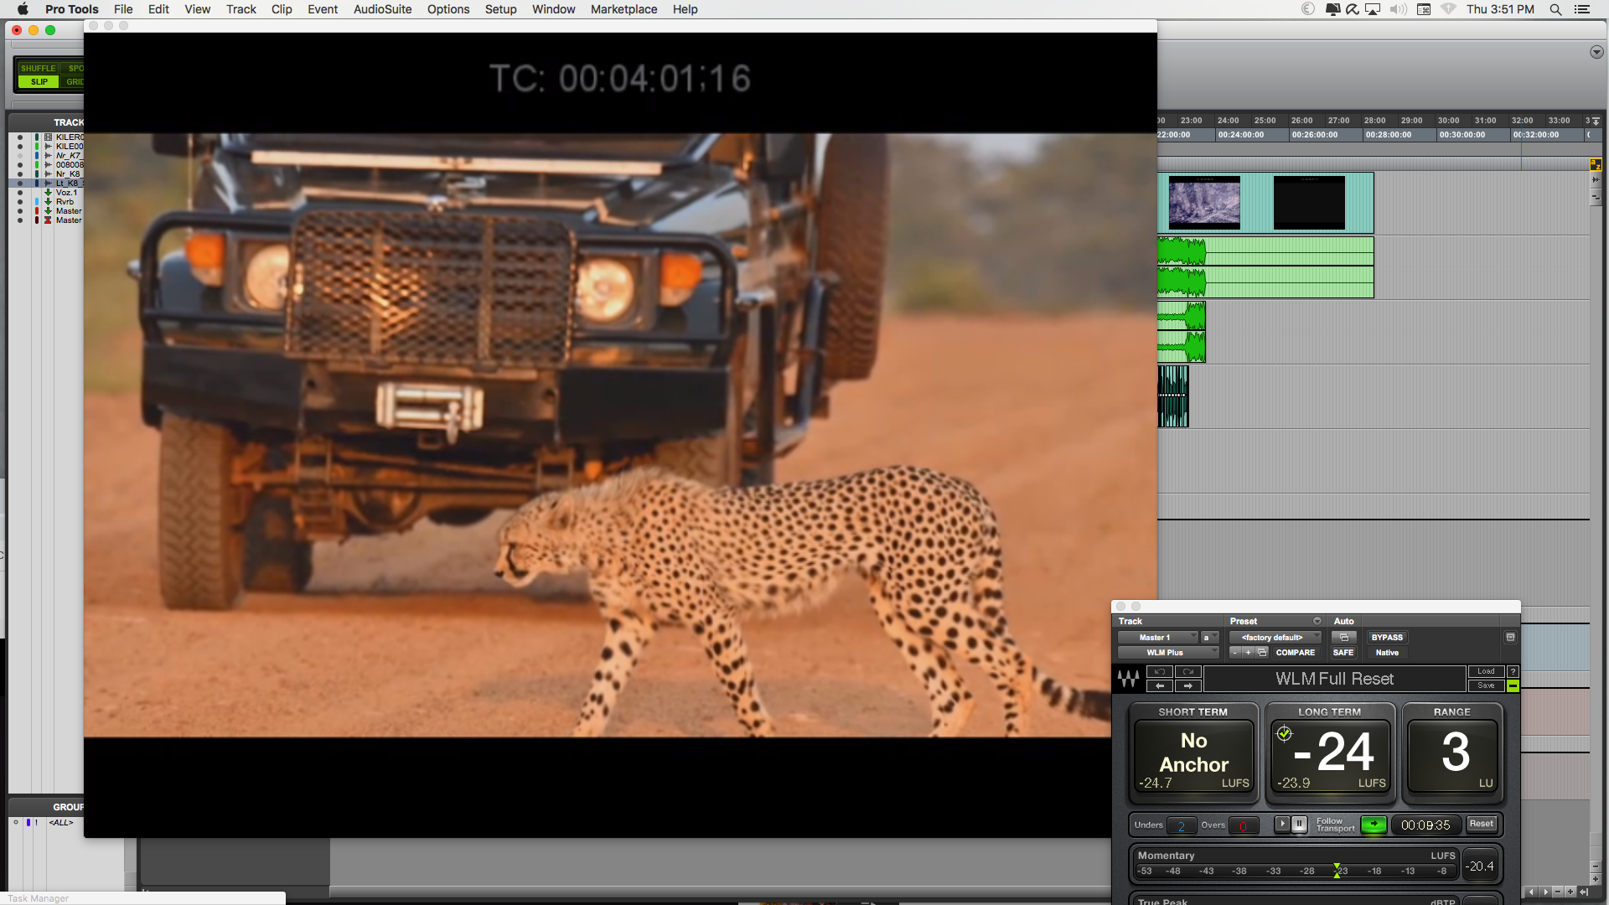Open Pro Tools application menu
The image size is (1609, 905).
tap(72, 9)
